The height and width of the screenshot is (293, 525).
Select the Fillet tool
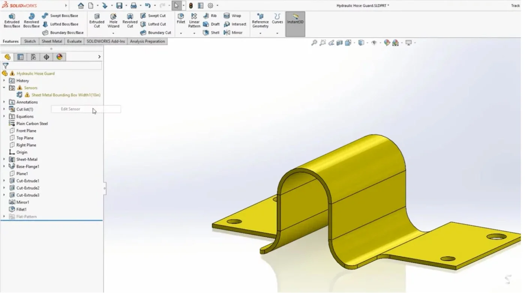pyautogui.click(x=181, y=19)
